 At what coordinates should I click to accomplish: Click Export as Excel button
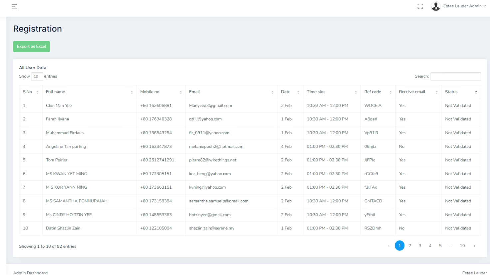(x=32, y=46)
